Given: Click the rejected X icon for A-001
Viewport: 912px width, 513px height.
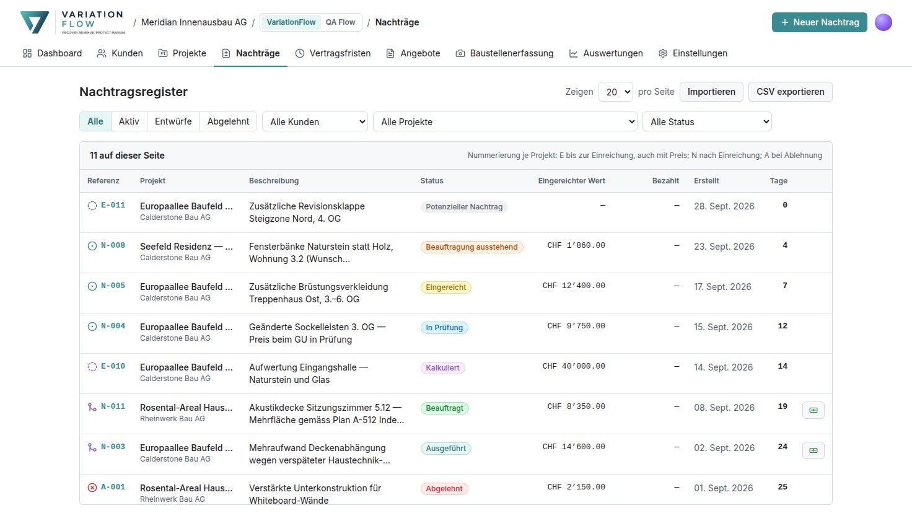Looking at the screenshot, I should pos(92,488).
